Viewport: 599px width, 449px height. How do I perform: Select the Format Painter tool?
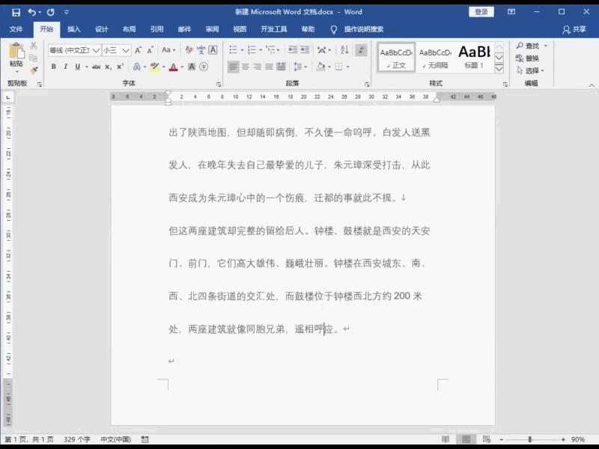[x=34, y=69]
